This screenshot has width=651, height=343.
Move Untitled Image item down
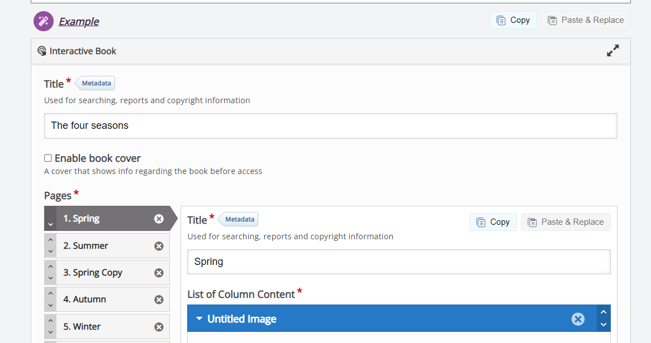point(603,325)
